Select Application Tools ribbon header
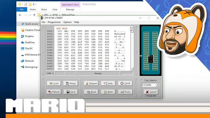The width and height of the screenshot is (210, 118). click(70, 5)
